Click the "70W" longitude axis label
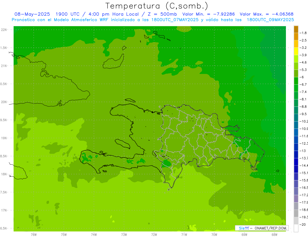The width and height of the screenshot is (308, 238). click(x=214, y=235)
